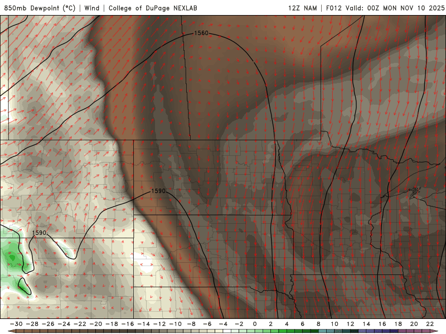Click the positive 2 colorbar label

[x=271, y=324]
